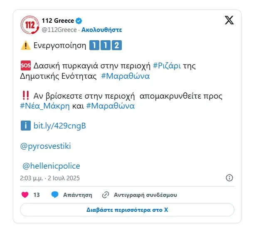Click the red SOS emoji

coord(26,65)
